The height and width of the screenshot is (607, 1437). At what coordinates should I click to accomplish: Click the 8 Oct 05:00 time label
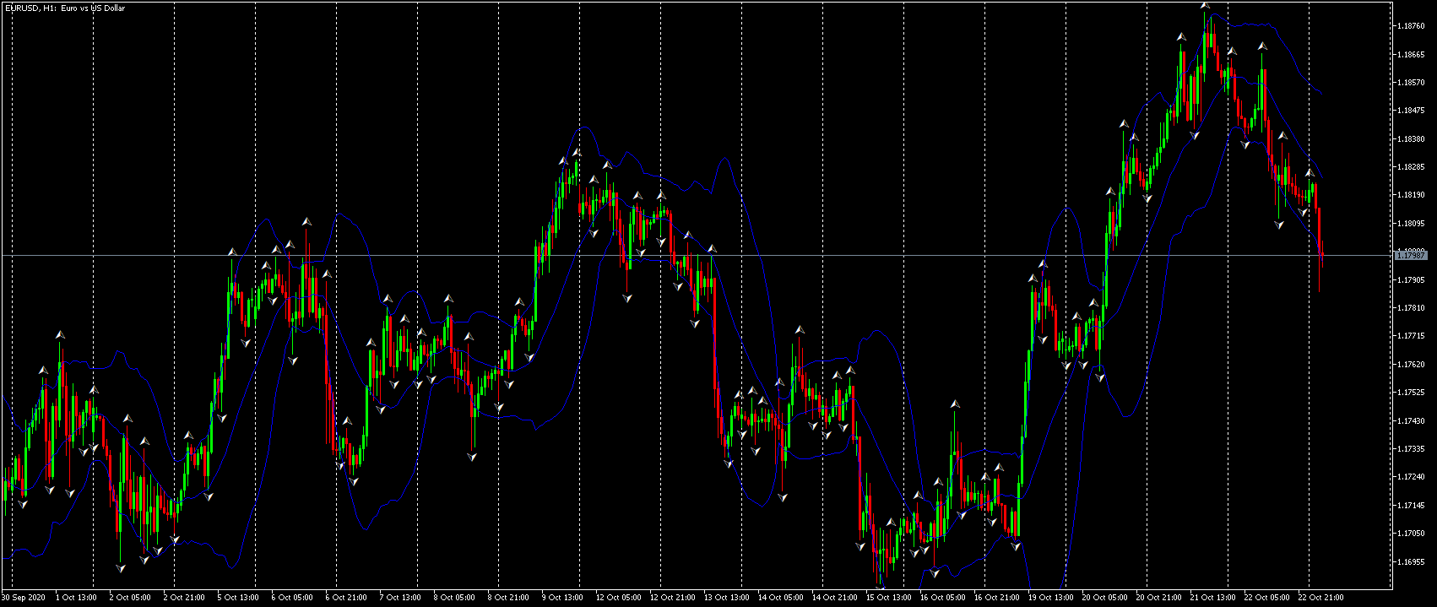point(454,598)
